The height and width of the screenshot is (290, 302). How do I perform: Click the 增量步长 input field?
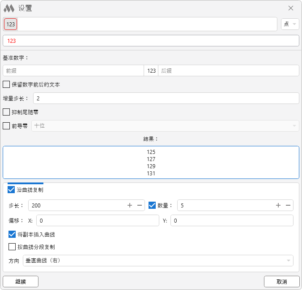(x=166, y=98)
